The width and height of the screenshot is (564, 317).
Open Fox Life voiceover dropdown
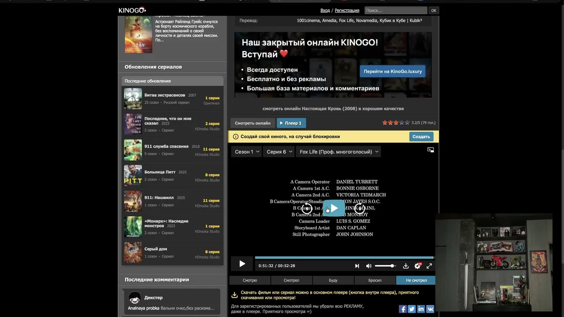tap(338, 152)
